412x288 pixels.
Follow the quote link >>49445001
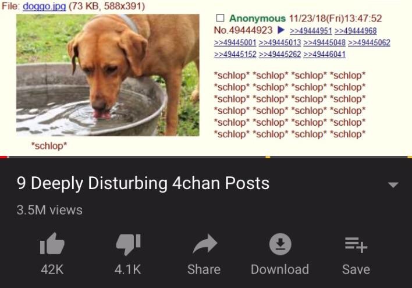pos(235,42)
